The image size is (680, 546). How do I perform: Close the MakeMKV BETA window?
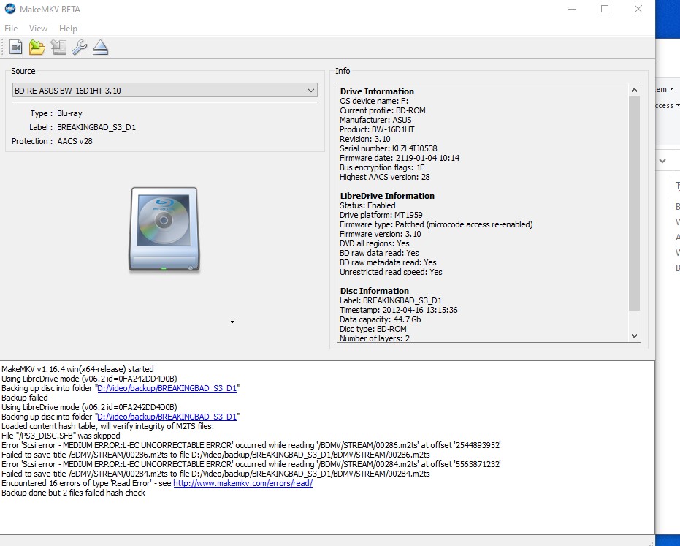(638, 9)
